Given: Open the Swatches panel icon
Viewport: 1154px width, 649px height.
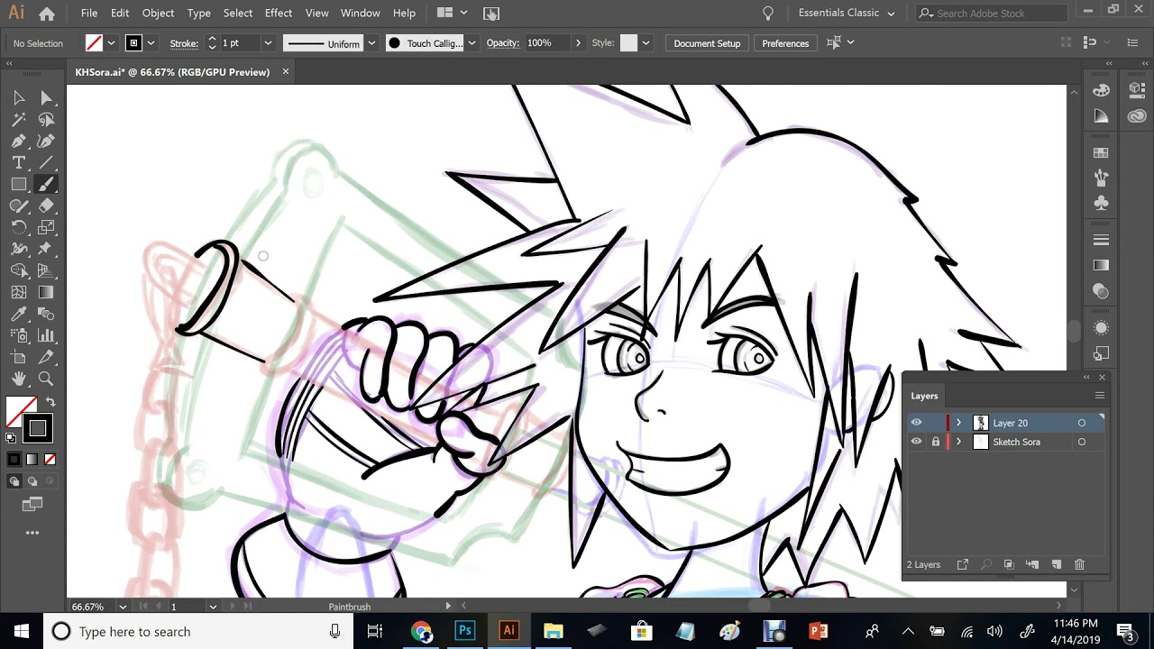Looking at the screenshot, I should pos(1101,153).
